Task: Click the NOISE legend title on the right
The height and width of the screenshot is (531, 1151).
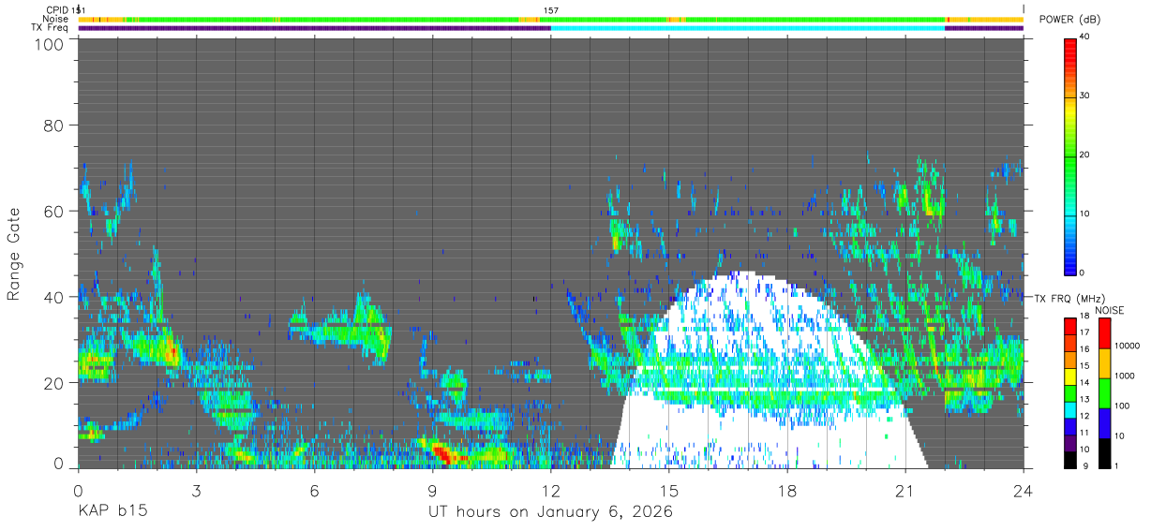Action: (x=1110, y=310)
